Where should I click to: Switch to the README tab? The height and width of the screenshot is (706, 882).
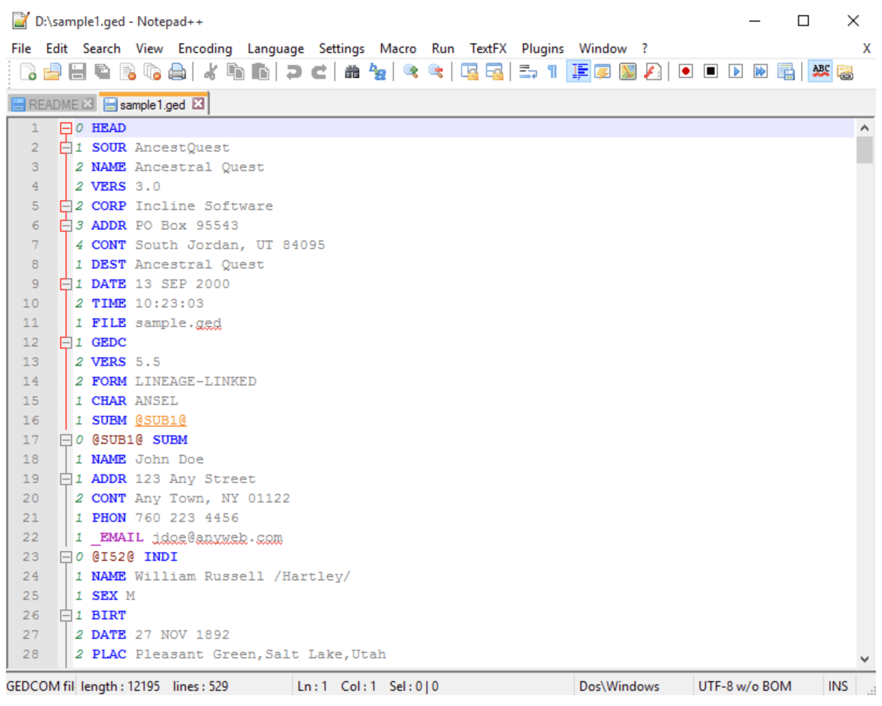tap(53, 104)
